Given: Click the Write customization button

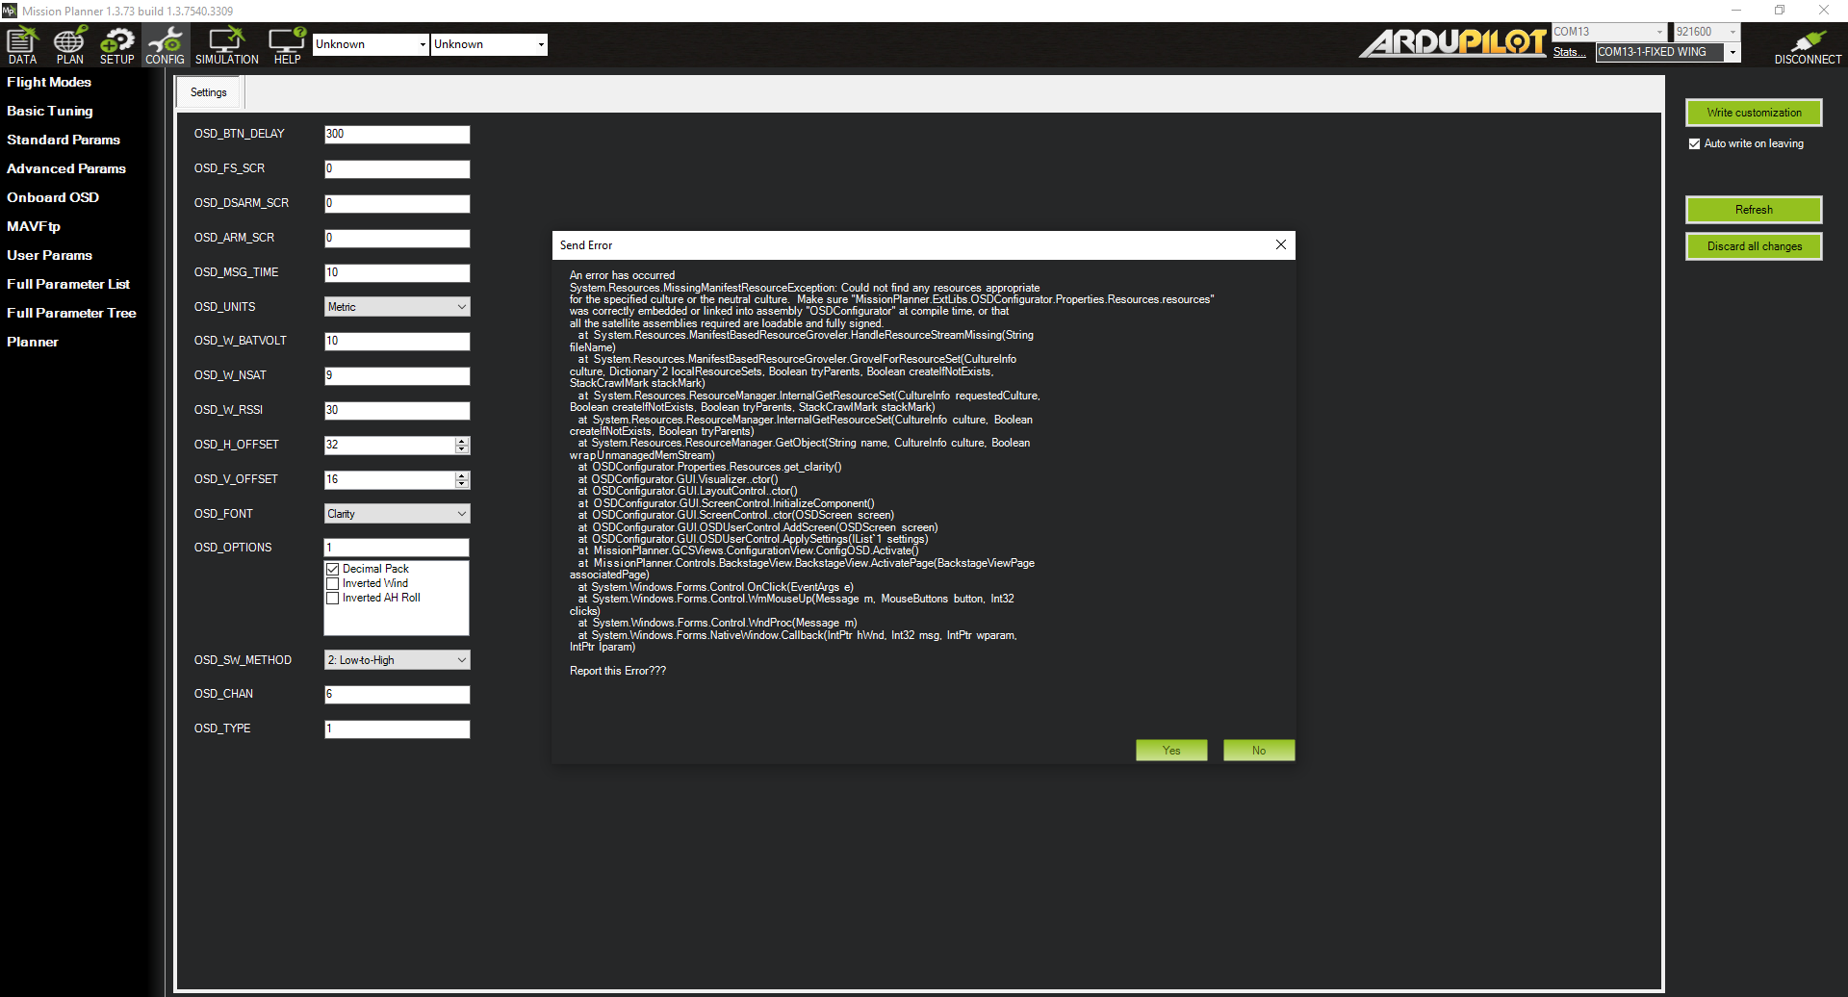Looking at the screenshot, I should point(1754,113).
